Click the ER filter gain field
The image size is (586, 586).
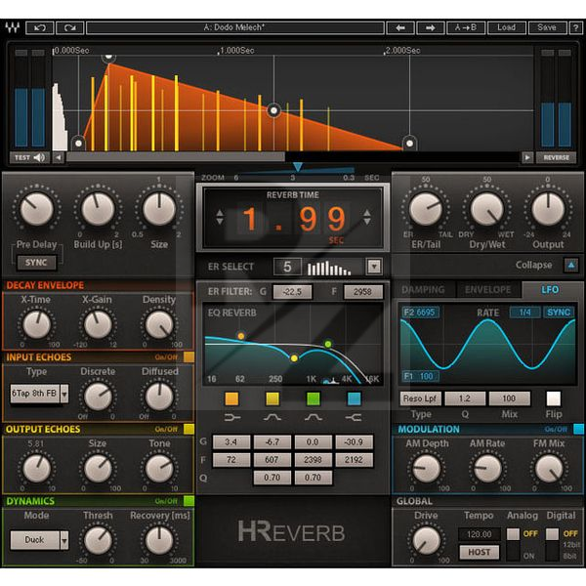coord(292,292)
